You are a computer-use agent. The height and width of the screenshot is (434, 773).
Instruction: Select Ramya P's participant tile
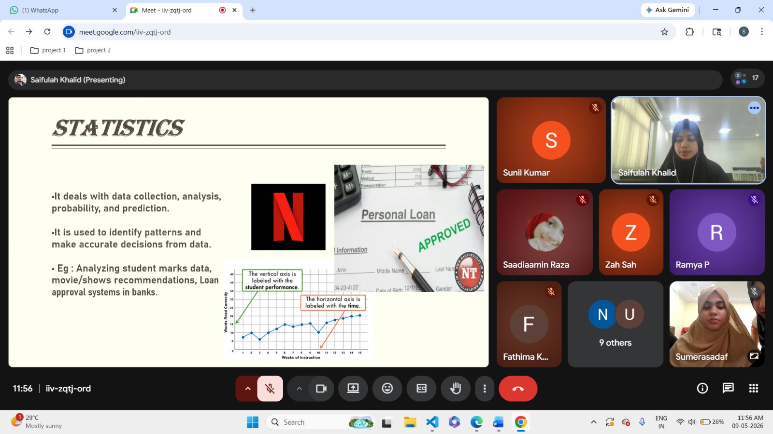pos(717,232)
